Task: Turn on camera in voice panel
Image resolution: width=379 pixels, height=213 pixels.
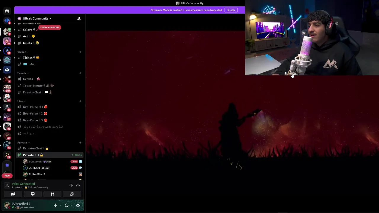Action: [x=13, y=194]
